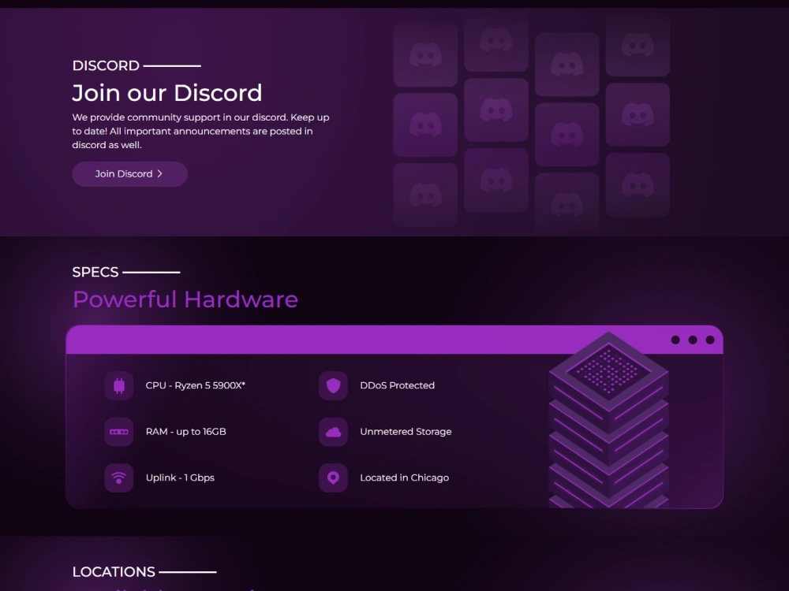Click the DDoS Protected shield icon
The image size is (789, 591).
click(333, 385)
